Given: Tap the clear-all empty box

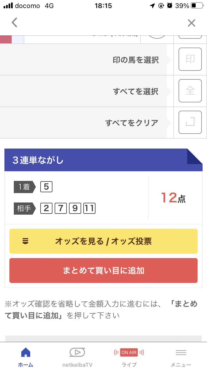Looking at the screenshot, I should [190, 122].
